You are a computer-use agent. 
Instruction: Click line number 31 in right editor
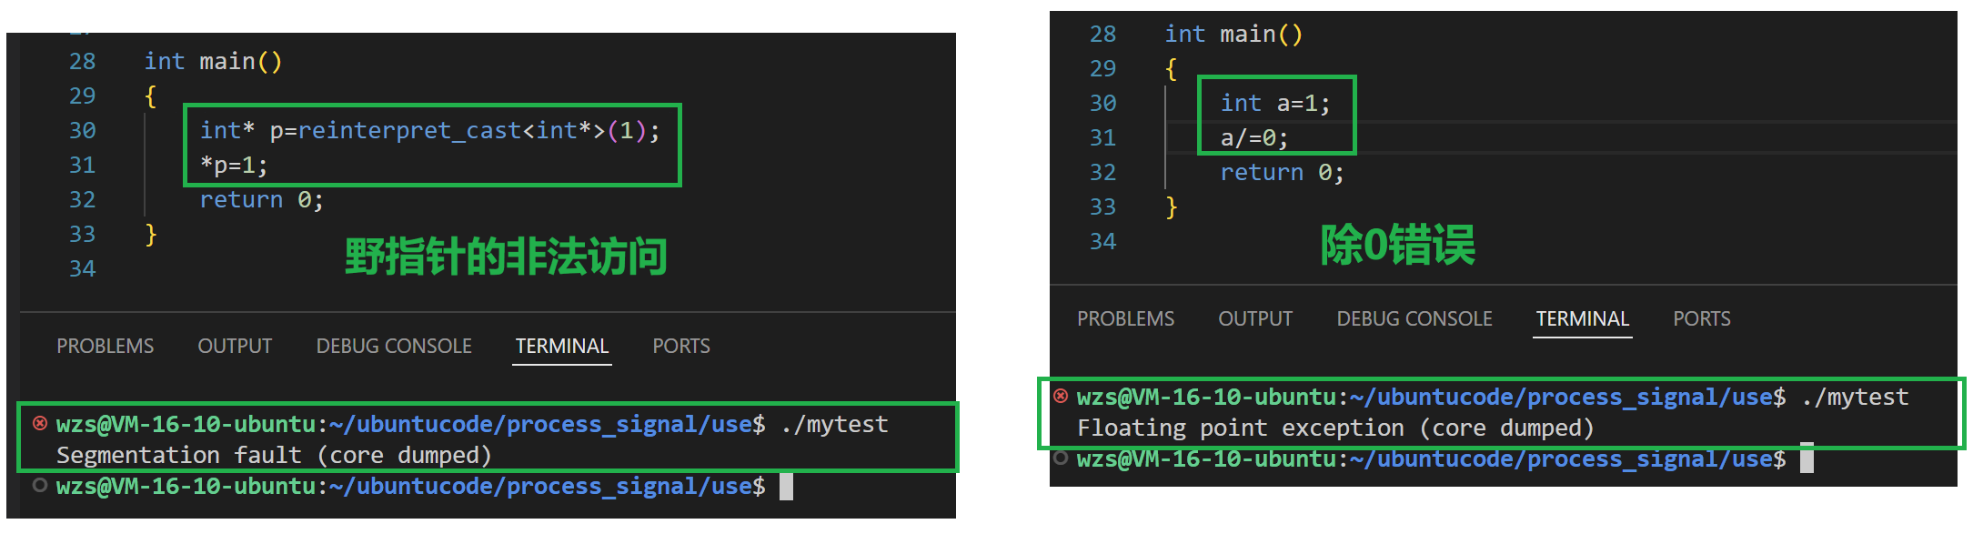click(x=1102, y=138)
